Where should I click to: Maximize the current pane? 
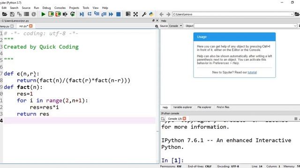click(128, 14)
